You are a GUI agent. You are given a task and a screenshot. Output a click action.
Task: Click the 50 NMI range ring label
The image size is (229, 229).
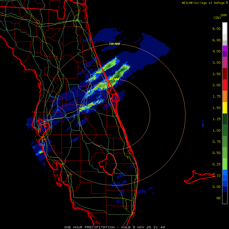[x=114, y=79]
